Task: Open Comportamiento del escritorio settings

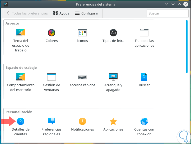Action: pos(21,77)
